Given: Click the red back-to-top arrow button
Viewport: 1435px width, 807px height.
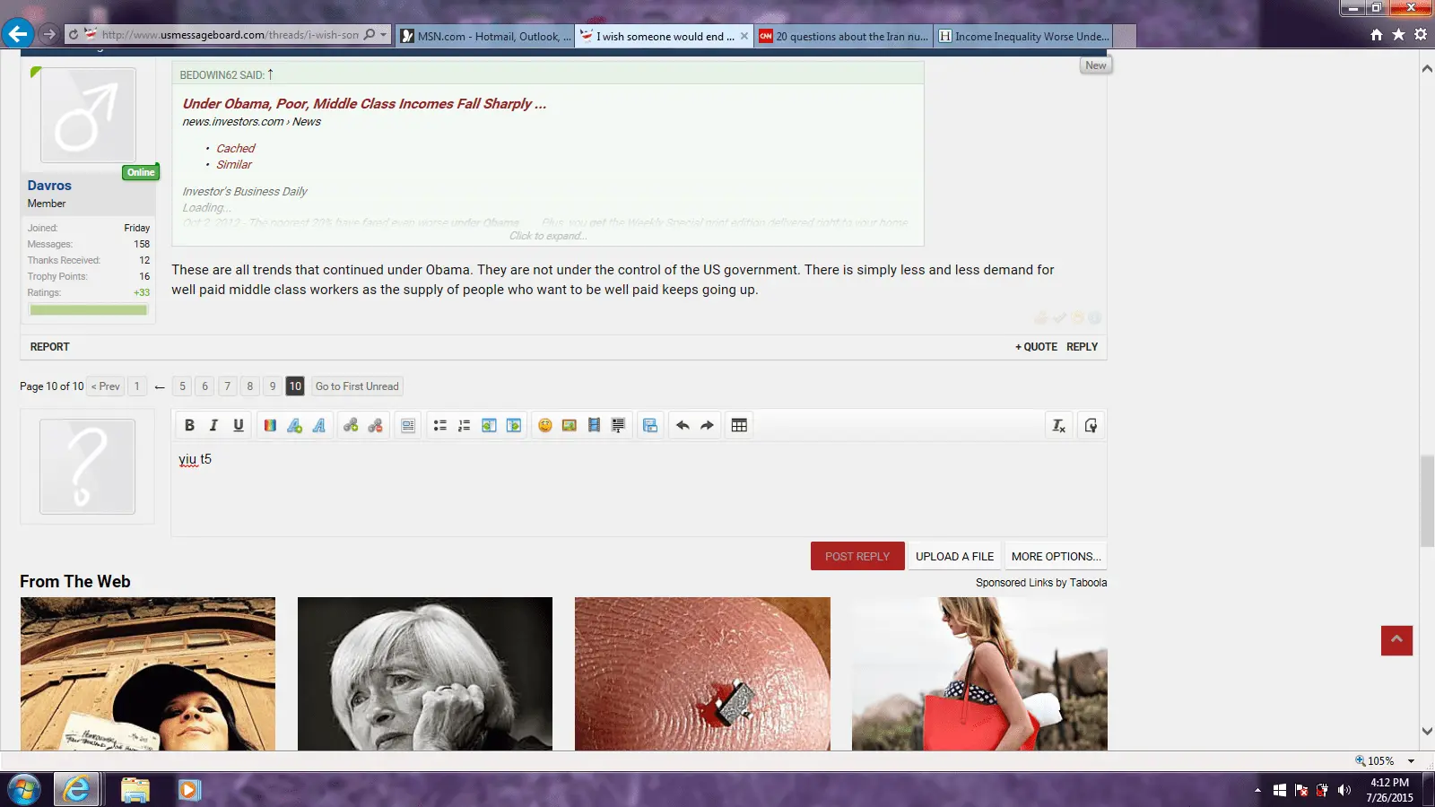Looking at the screenshot, I should coord(1396,640).
